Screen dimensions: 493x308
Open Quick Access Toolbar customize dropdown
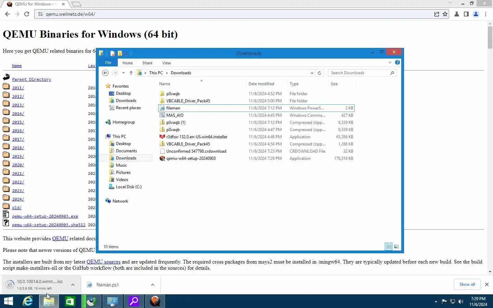[127, 53]
